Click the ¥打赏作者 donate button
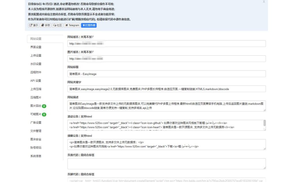The image size is (295, 182). 88,25
